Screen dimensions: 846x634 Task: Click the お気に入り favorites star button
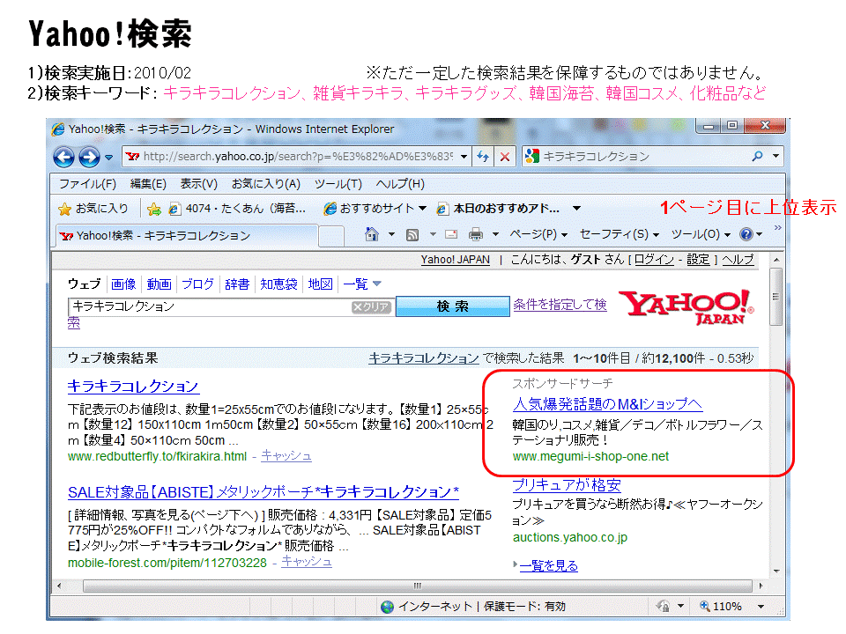click(94, 209)
